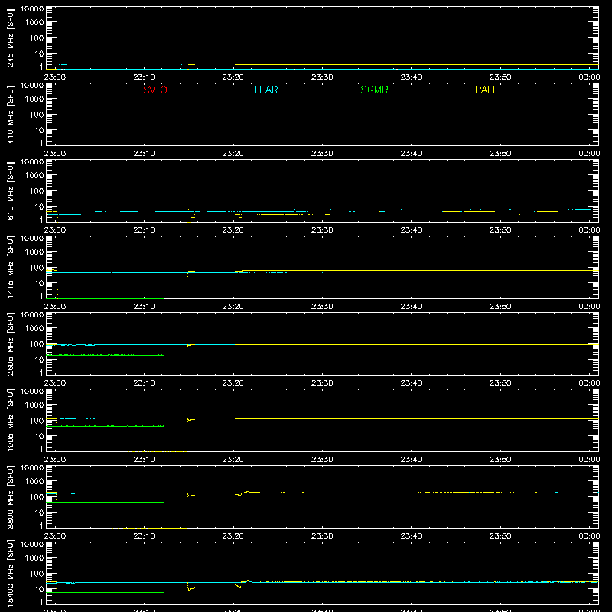The height and width of the screenshot is (612, 612).
Task: Select the 610 MHz [SFU] axis title
Action: 11,190
